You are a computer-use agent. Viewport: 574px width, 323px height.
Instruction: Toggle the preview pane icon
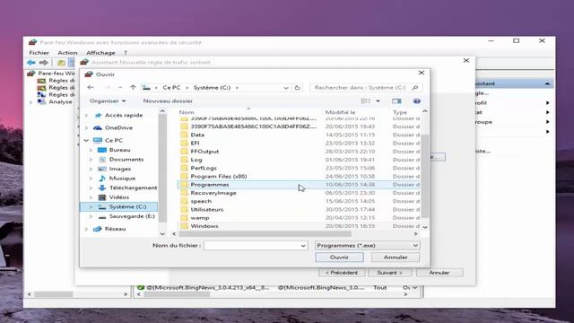(x=396, y=101)
